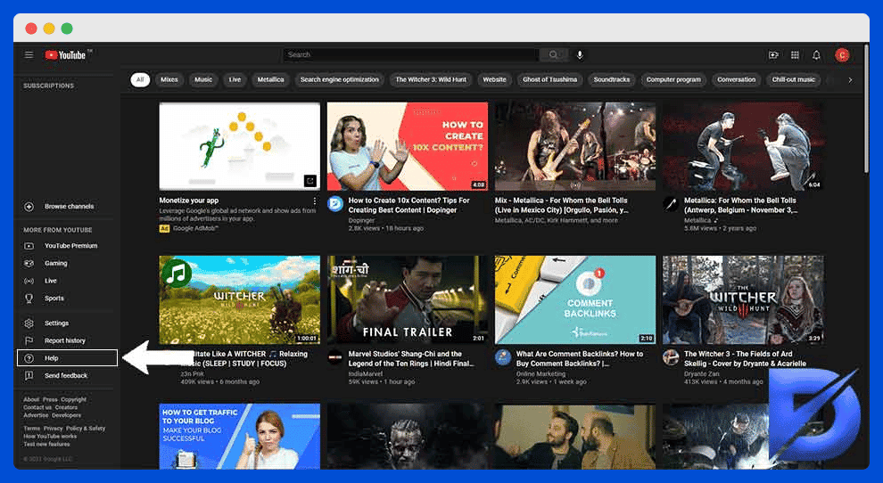The height and width of the screenshot is (483, 883).
Task: Click external link icon on ad thumbnail
Action: tap(309, 181)
